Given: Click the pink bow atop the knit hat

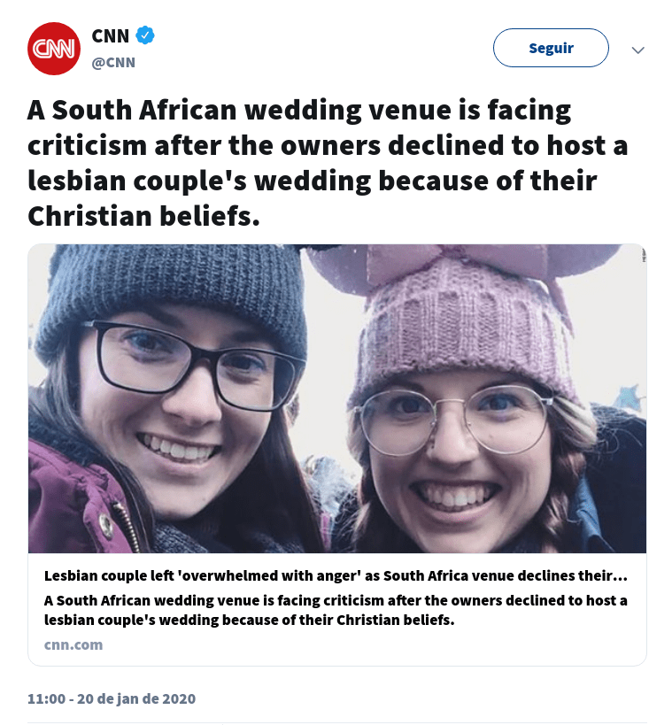Looking at the screenshot, I should (460, 266).
